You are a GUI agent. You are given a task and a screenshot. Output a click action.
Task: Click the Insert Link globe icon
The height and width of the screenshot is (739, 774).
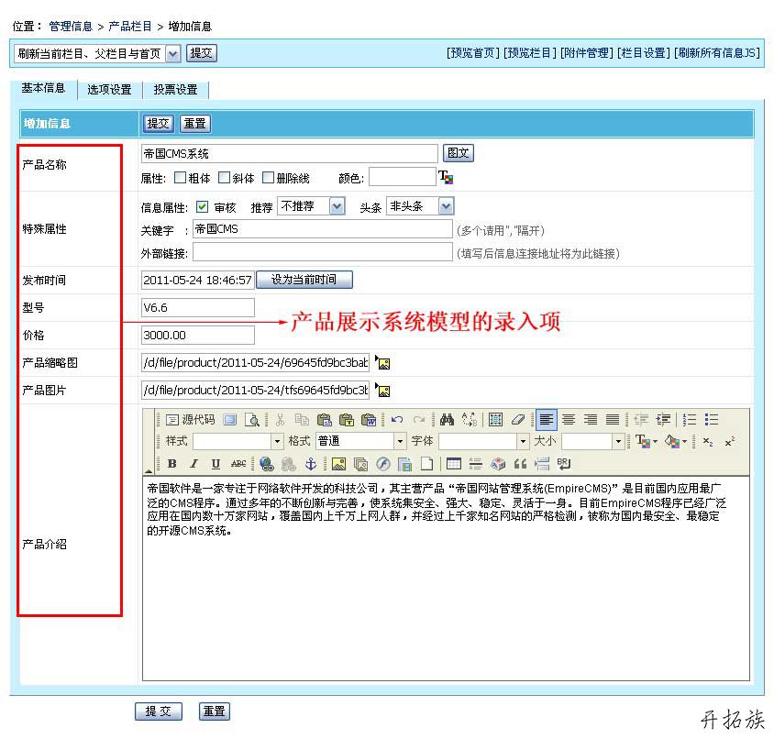tap(267, 464)
